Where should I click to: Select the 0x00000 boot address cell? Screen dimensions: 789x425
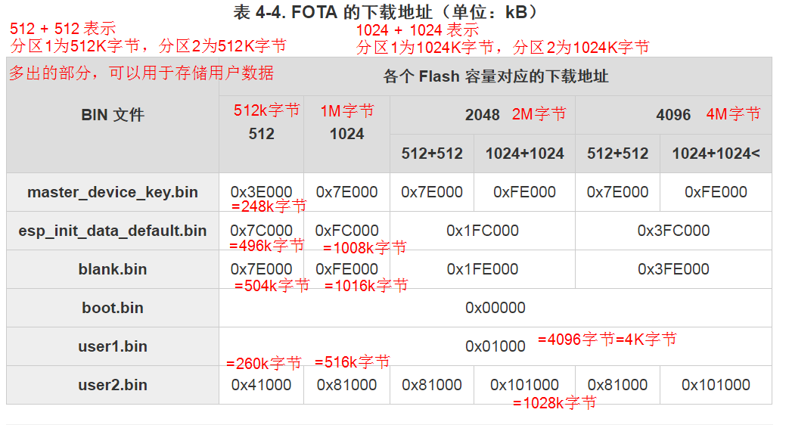(495, 308)
